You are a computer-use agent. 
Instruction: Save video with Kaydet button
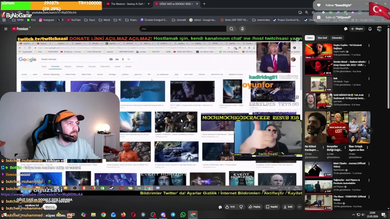coord(272,207)
